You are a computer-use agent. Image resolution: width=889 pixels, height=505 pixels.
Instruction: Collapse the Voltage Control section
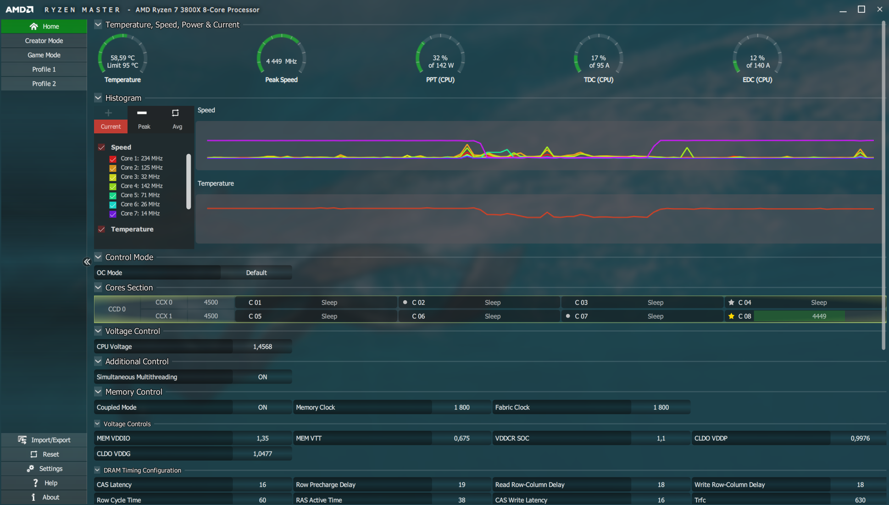[x=98, y=331]
